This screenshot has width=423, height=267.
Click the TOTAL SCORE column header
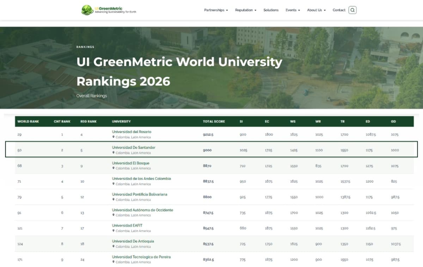[x=213, y=122]
